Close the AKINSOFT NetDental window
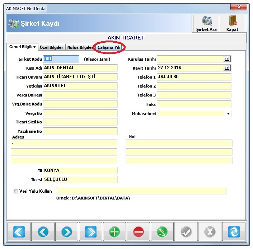This screenshot has width=253, height=249. (239, 7)
